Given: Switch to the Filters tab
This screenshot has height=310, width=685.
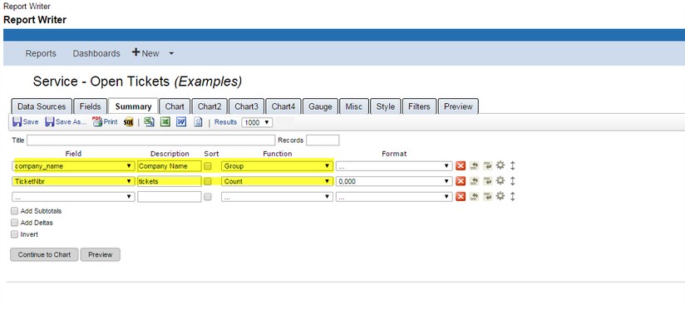Looking at the screenshot, I should (x=419, y=106).
